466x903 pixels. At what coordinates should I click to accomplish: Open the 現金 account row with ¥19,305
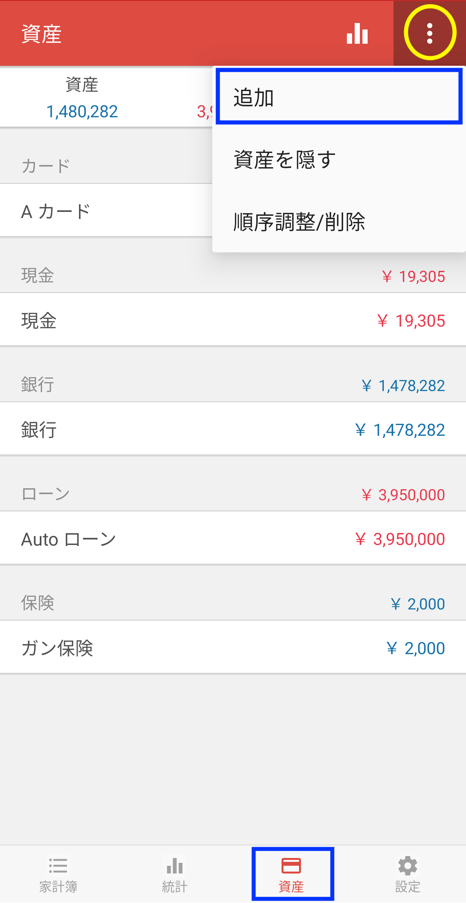[233, 320]
